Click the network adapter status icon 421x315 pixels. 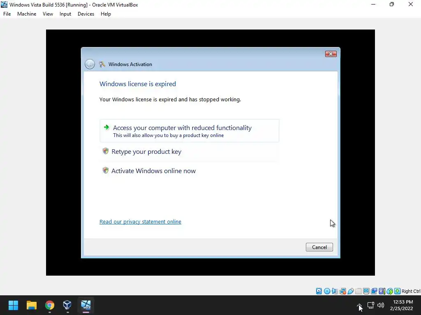342,291
